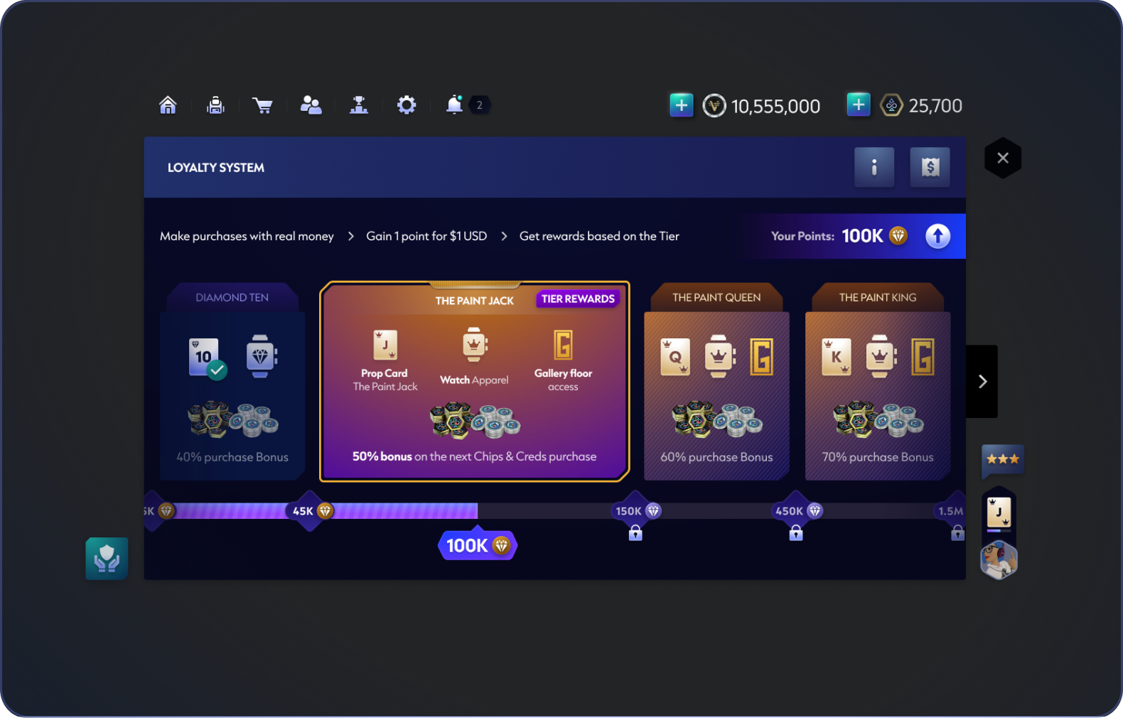1123x718 pixels.
Task: Click Diamond Ten 10 card with checkmark
Action: pos(207,358)
